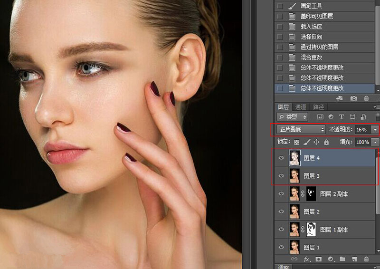Delete current history state with trash icon
This screenshot has width=380, height=269.
(x=366, y=98)
